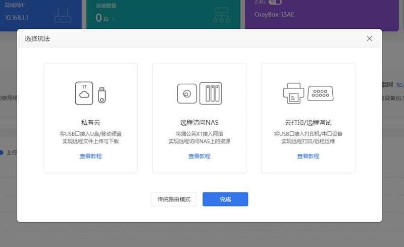The width and height of the screenshot is (404, 247).
Task: Click the serial port connector icon
Action: [x=320, y=93]
